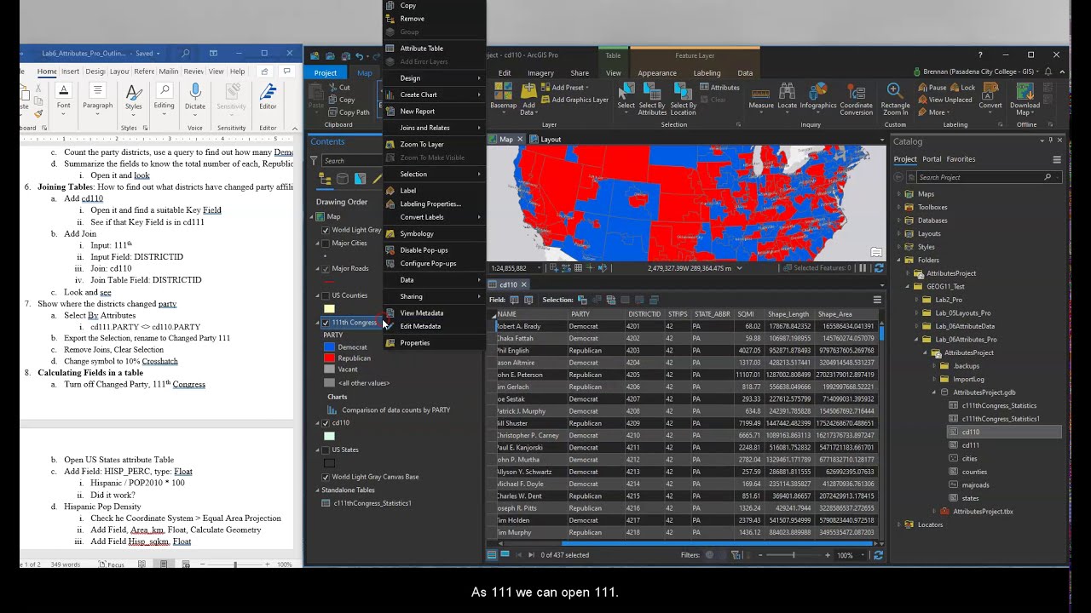Open the Appearance ribbon tab
Screen dimensions: 1091x613
tap(656, 73)
